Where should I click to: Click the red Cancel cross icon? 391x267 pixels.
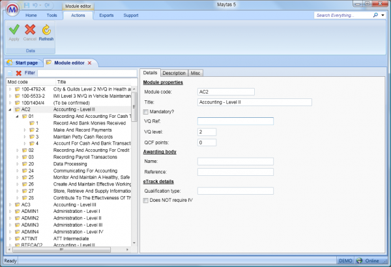[29, 29]
